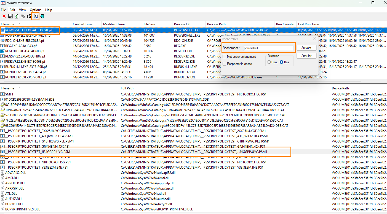Image resolution: width=387 pixels, height=214 pixels.
Task: Click the icon of the ATL.DLL row
Action: (x=2, y=194)
